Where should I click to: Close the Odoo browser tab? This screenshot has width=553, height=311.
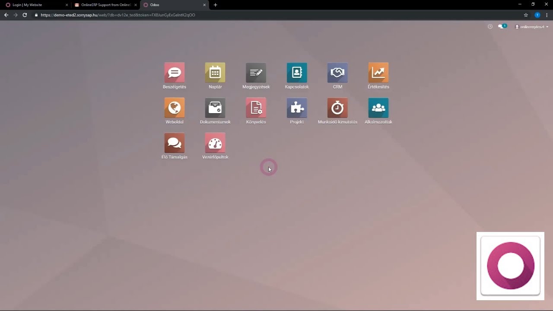[204, 5]
